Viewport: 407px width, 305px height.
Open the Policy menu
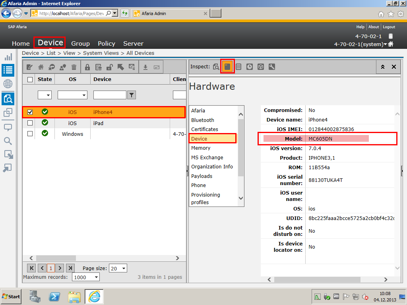click(x=107, y=44)
